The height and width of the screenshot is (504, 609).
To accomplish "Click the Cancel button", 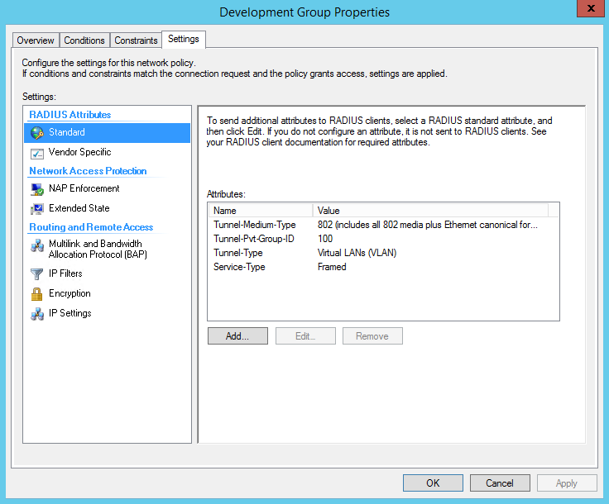I will [x=500, y=483].
